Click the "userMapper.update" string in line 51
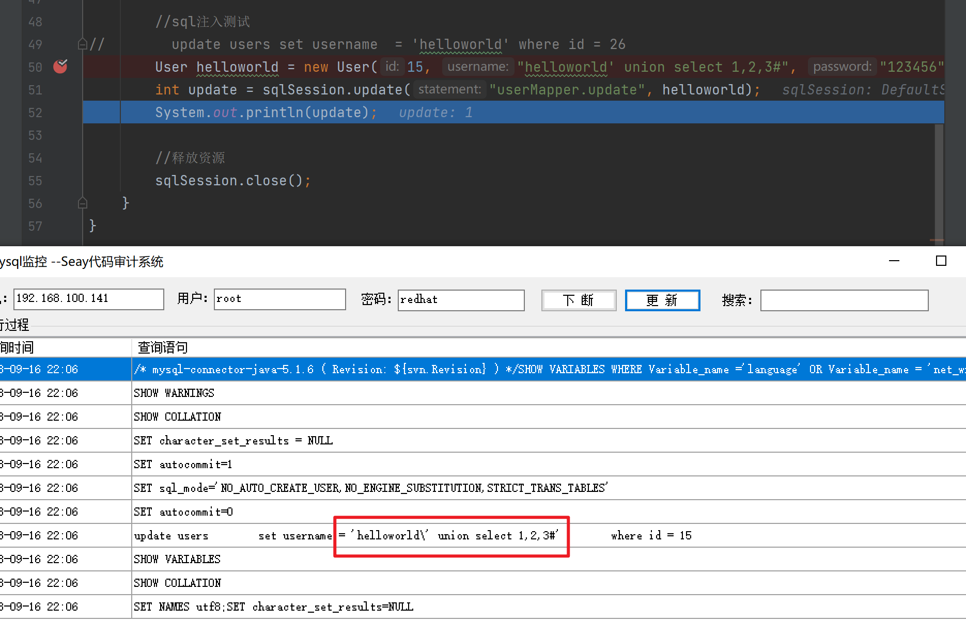 coord(567,90)
